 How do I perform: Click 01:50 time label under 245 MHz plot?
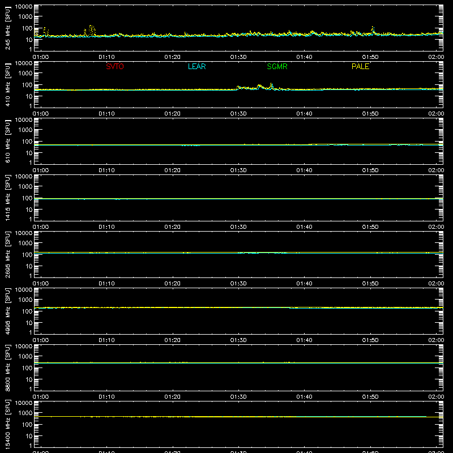(370, 57)
